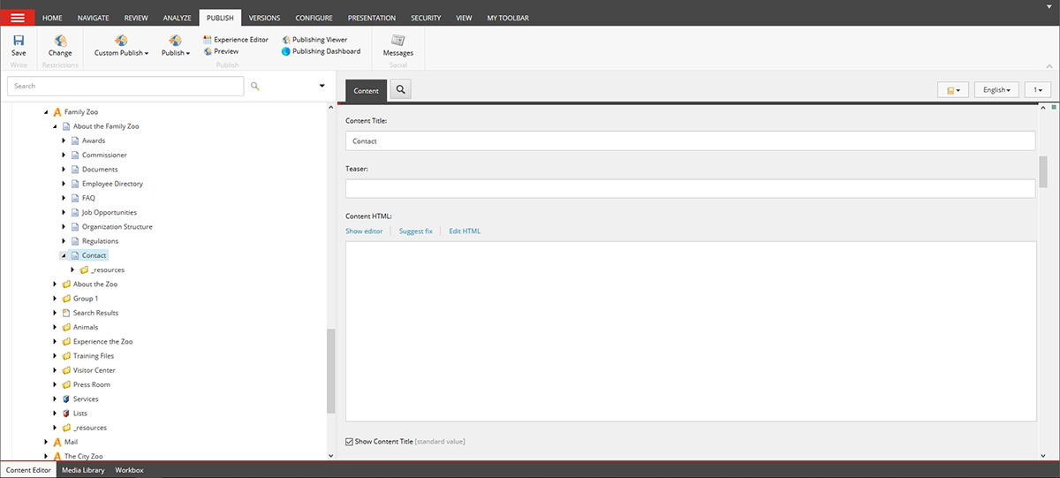The image size is (1060, 478).
Task: Toggle the Show Content Title checkbox
Action: (x=349, y=441)
